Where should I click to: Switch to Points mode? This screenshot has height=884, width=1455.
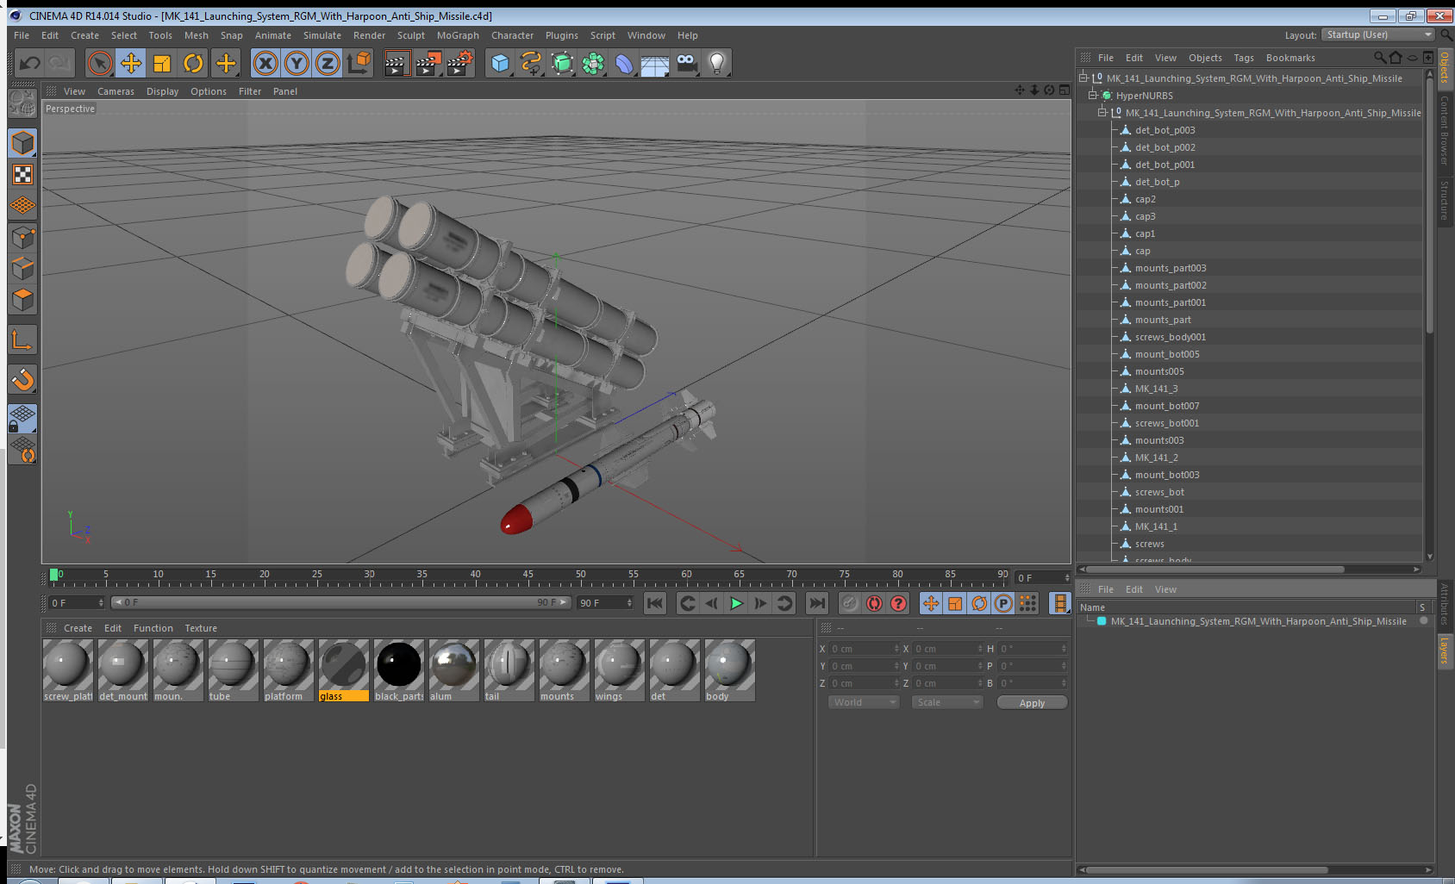[x=22, y=237]
